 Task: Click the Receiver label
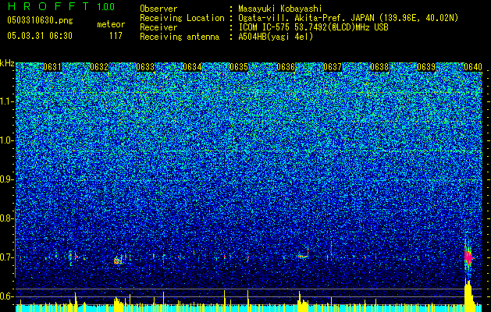coord(158,27)
